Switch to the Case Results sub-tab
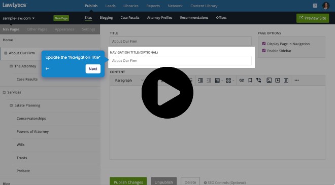The image size is (335, 185). pyautogui.click(x=130, y=18)
